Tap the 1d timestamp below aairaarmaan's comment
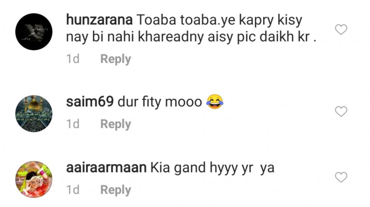The height and width of the screenshot is (207, 370). pos(73,190)
